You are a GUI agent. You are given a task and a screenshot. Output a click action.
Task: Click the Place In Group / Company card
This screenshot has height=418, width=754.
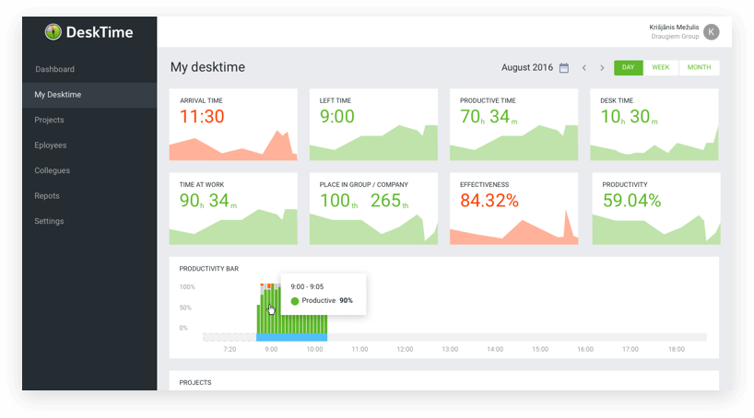pos(373,208)
